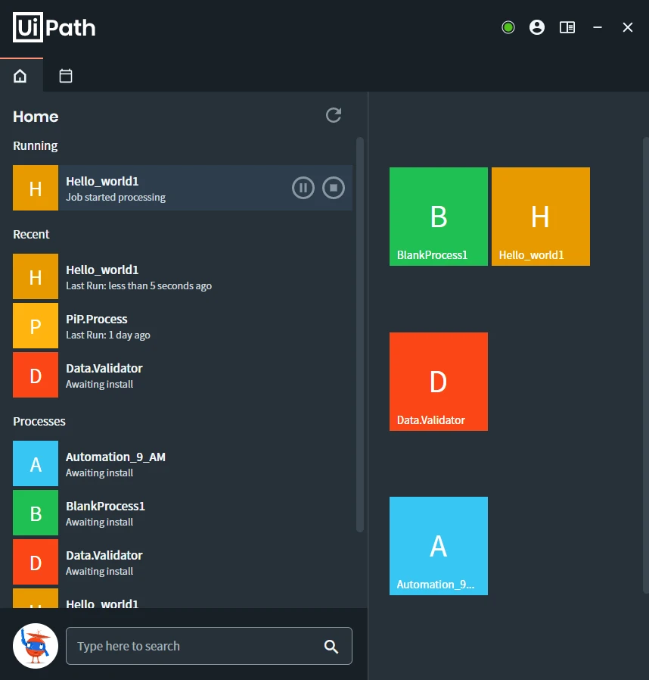Open the UiPath robot assistant avatar

(36, 646)
